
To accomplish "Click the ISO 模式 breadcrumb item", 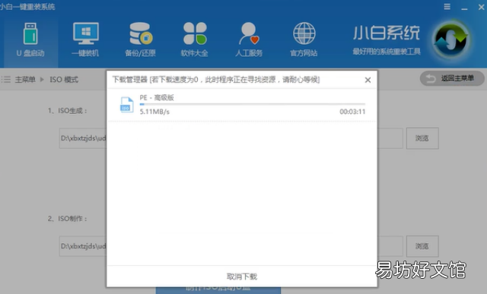I will pos(64,80).
